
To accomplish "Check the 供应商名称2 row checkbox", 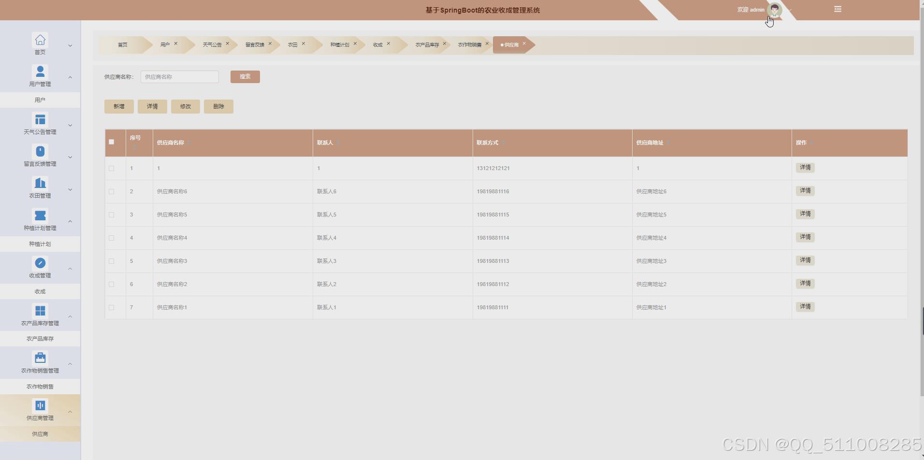I will (112, 285).
